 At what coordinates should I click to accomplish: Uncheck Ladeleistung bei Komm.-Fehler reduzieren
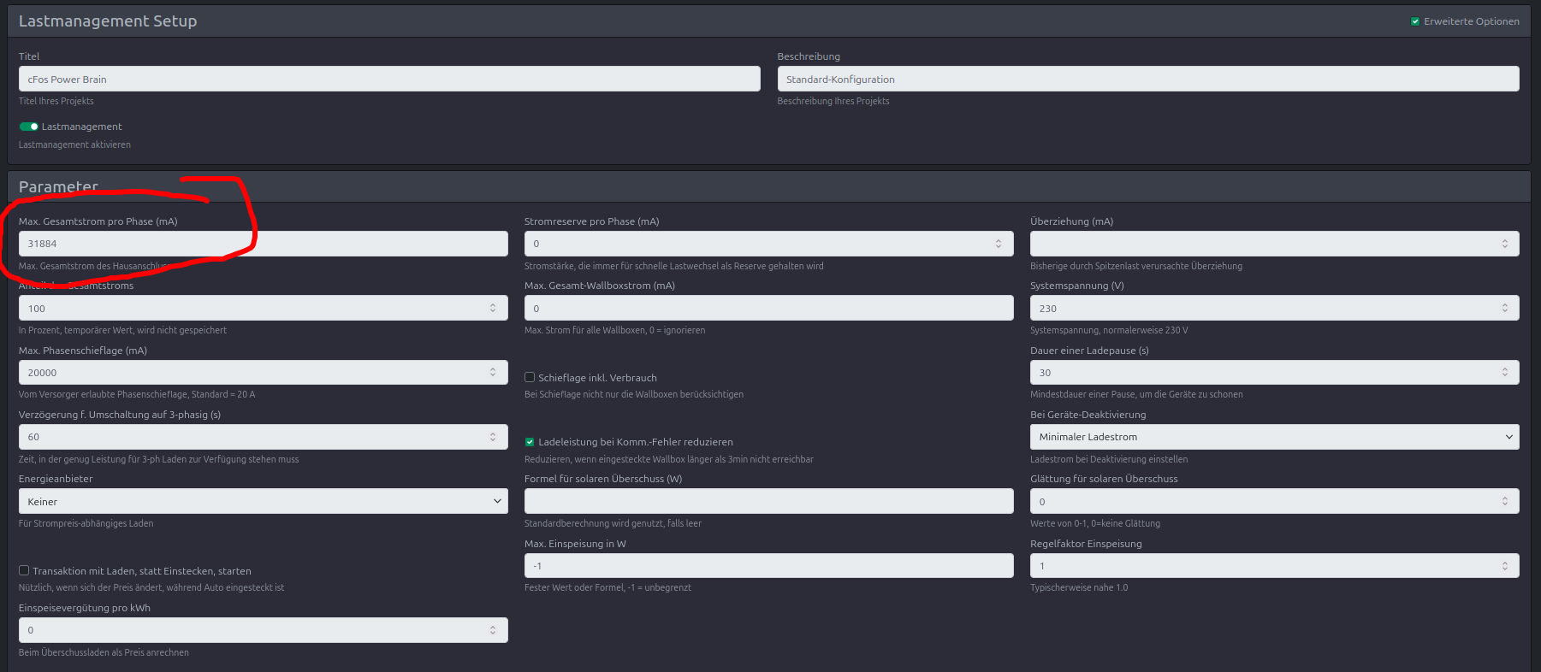pos(530,442)
